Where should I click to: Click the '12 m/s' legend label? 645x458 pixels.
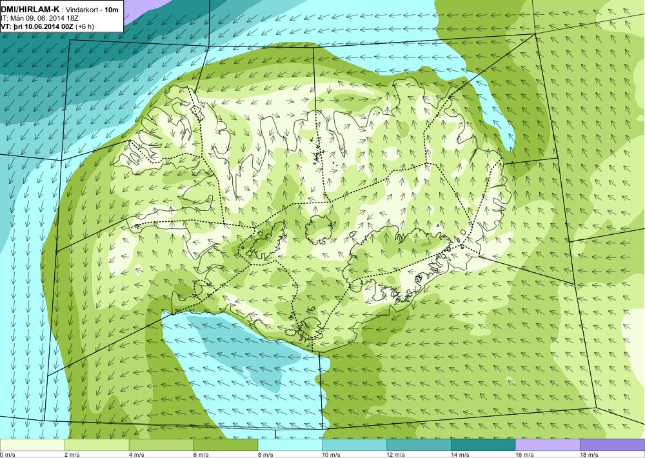(x=396, y=455)
